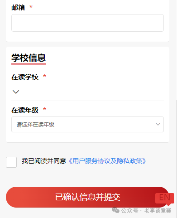Click the red asterisk beside 邮箱

pyautogui.click(x=31, y=7)
